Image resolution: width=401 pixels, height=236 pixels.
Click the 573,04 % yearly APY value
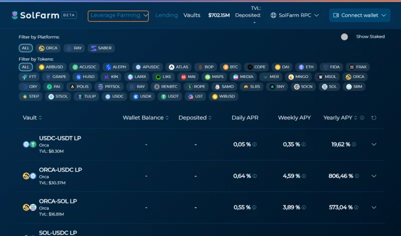(341, 207)
